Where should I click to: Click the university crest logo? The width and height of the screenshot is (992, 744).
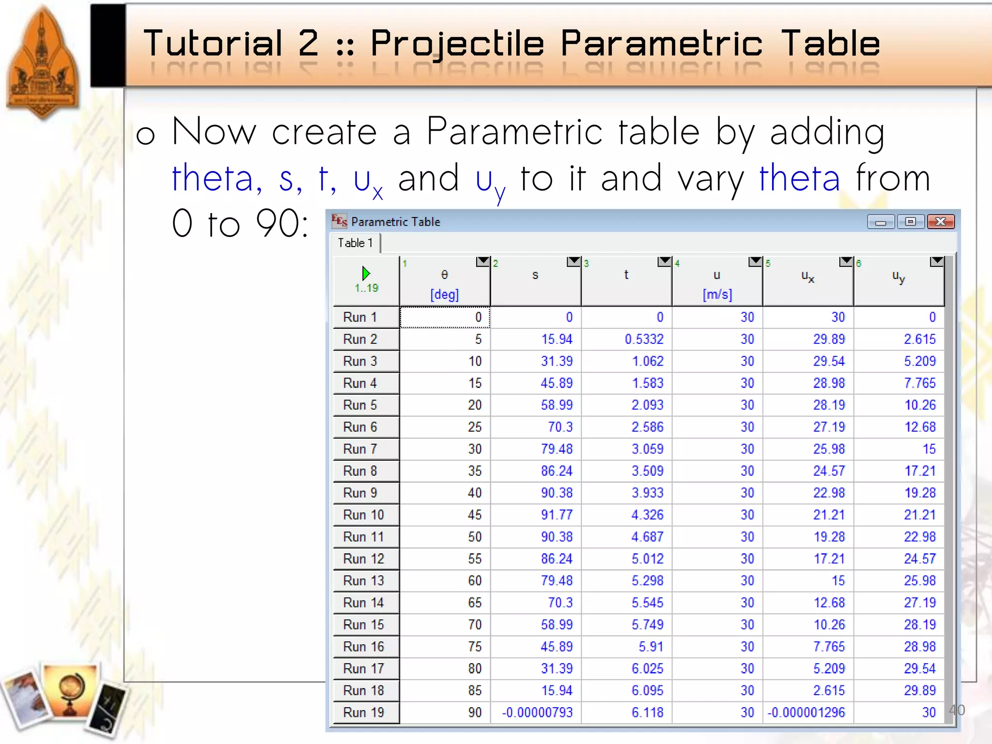[x=43, y=62]
